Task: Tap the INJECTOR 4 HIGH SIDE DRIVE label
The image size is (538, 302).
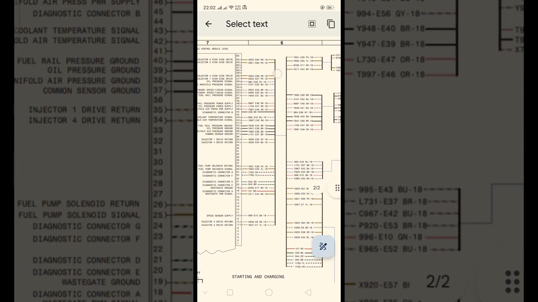Action: click(215, 76)
